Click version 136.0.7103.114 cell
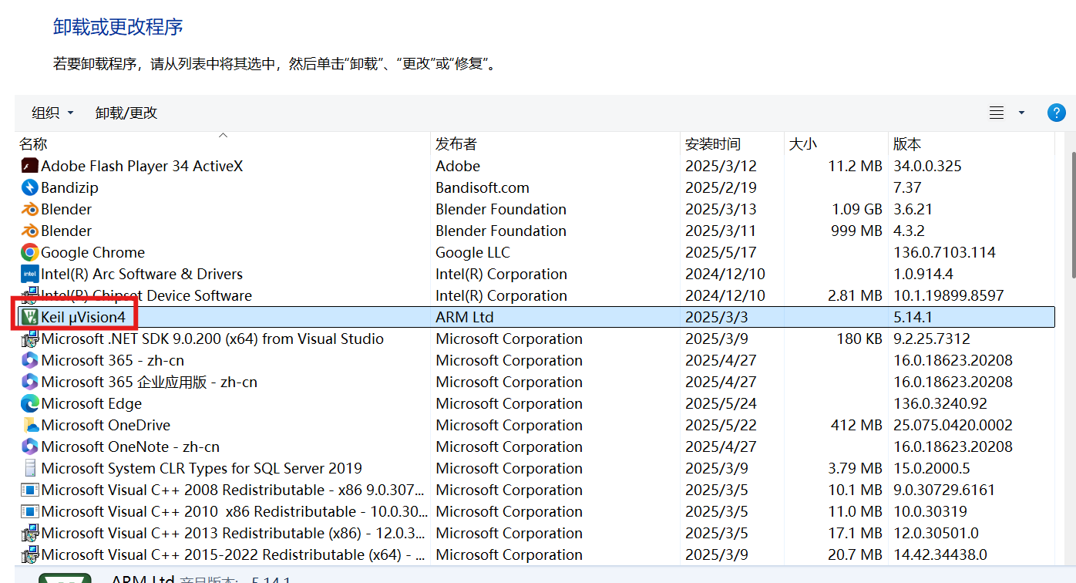 pyautogui.click(x=944, y=252)
